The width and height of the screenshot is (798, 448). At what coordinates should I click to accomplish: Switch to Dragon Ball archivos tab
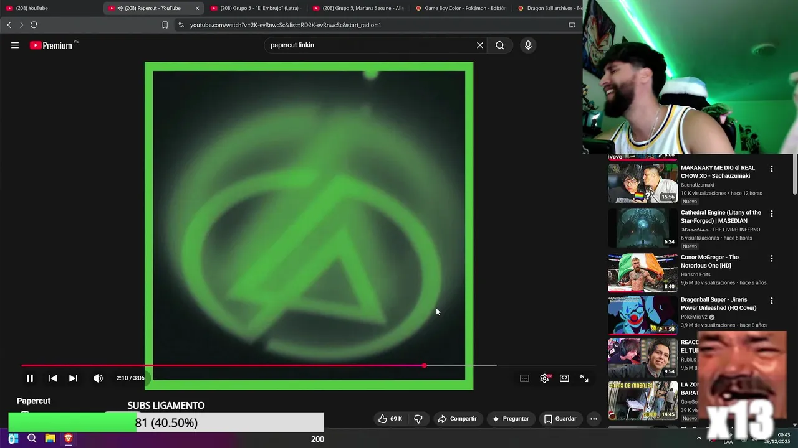pos(549,8)
